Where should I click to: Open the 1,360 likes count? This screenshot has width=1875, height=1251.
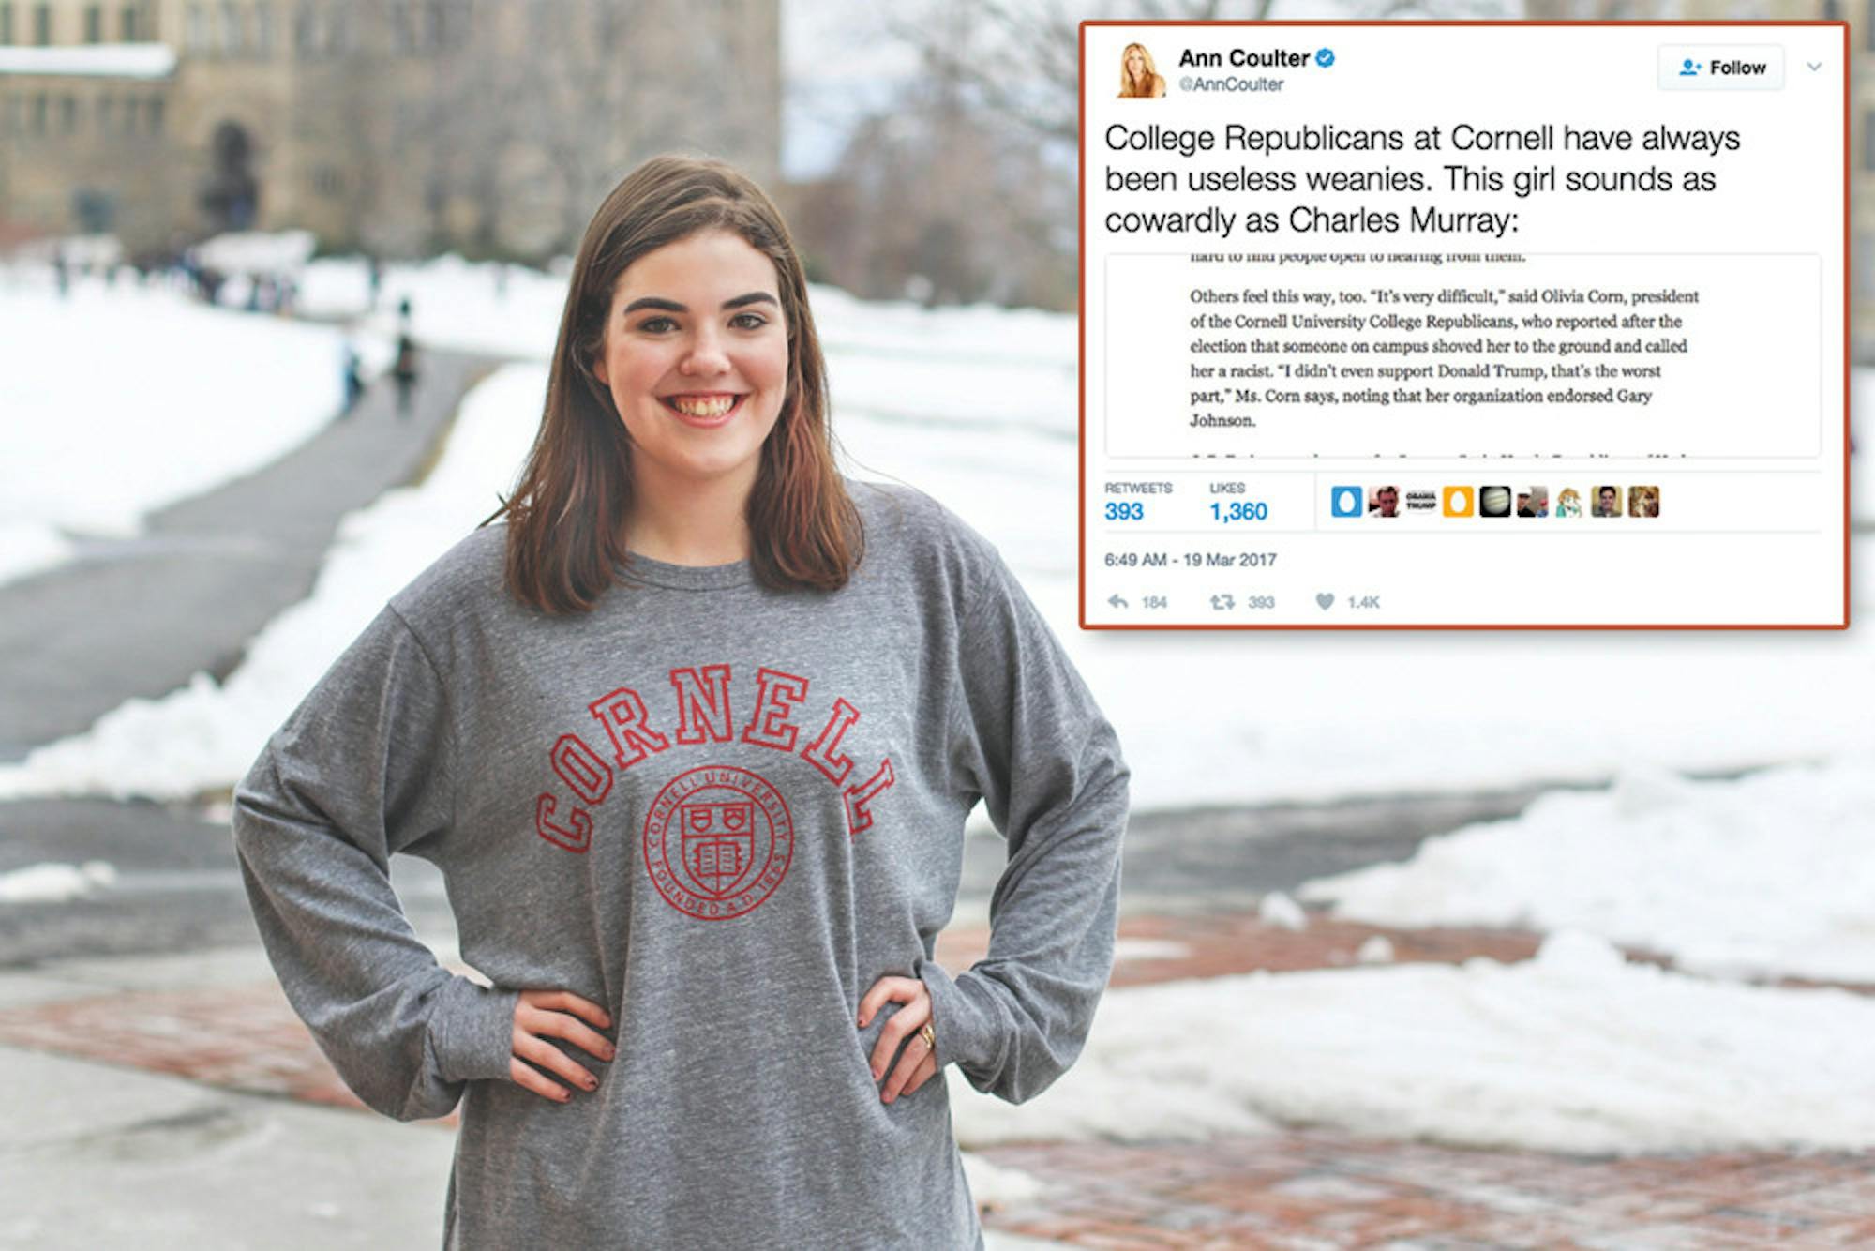pos(1237,511)
